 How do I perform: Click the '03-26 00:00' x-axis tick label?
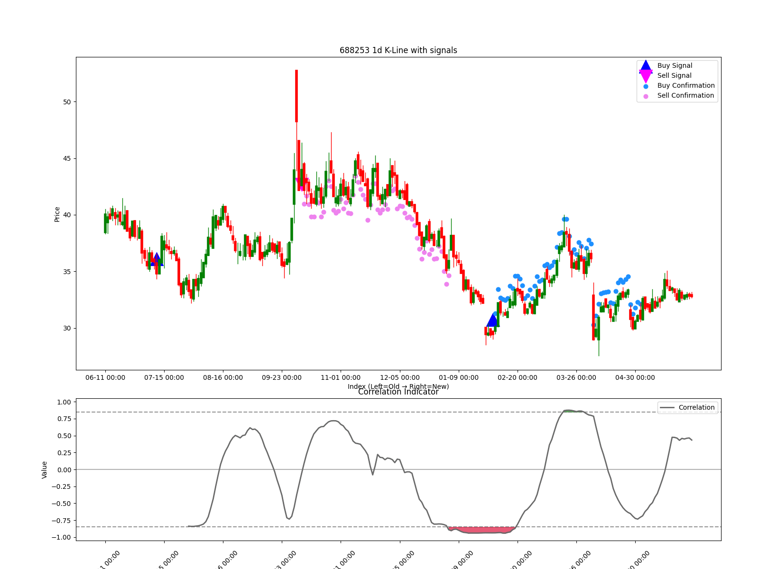click(576, 378)
